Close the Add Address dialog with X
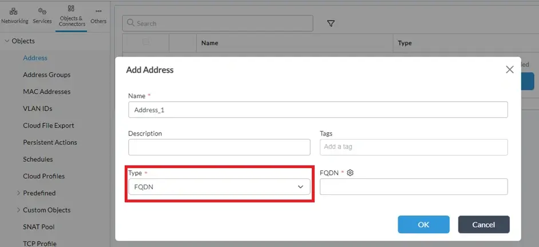 point(509,70)
